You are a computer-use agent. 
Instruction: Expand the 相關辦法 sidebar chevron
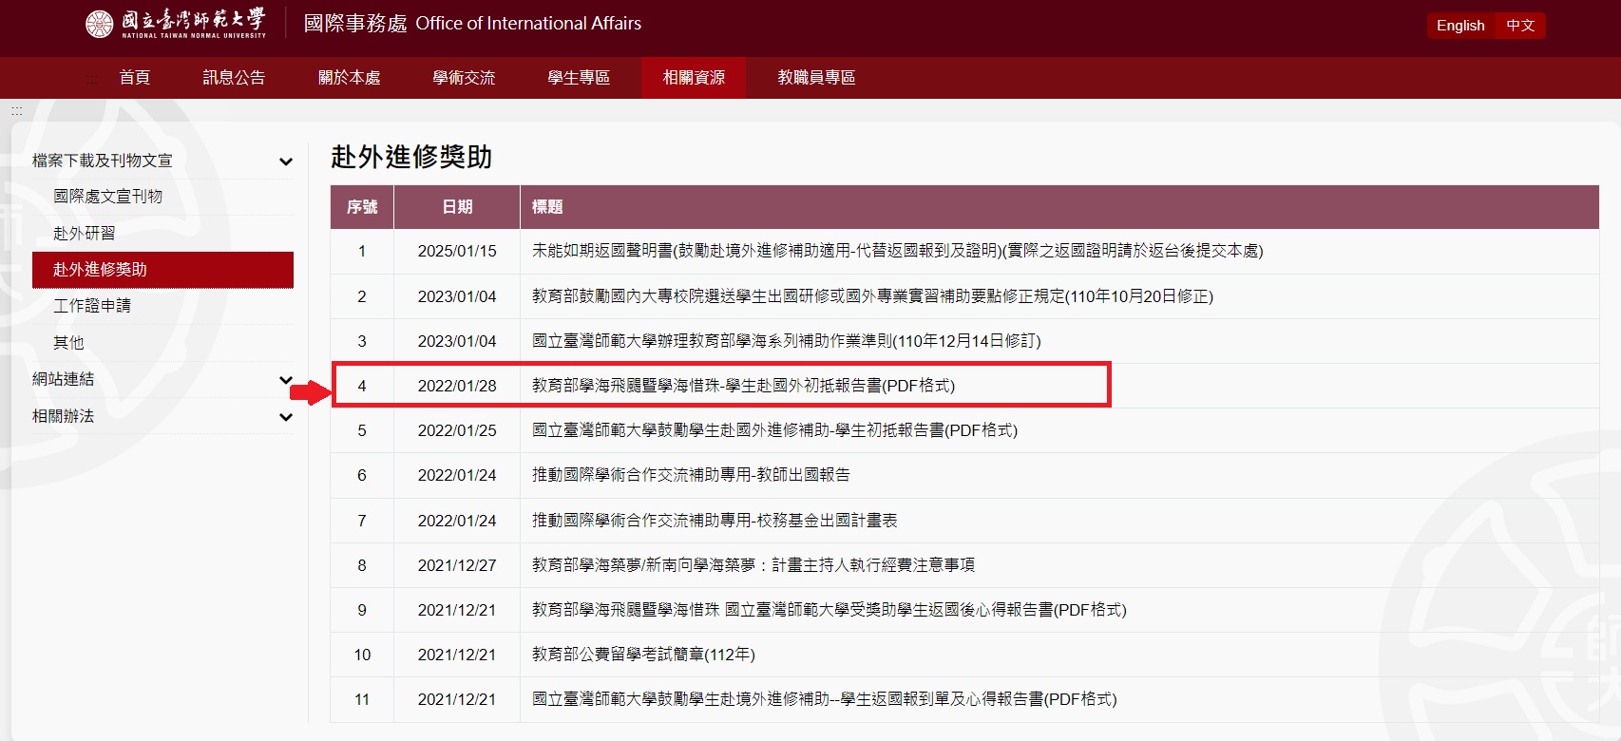(285, 417)
